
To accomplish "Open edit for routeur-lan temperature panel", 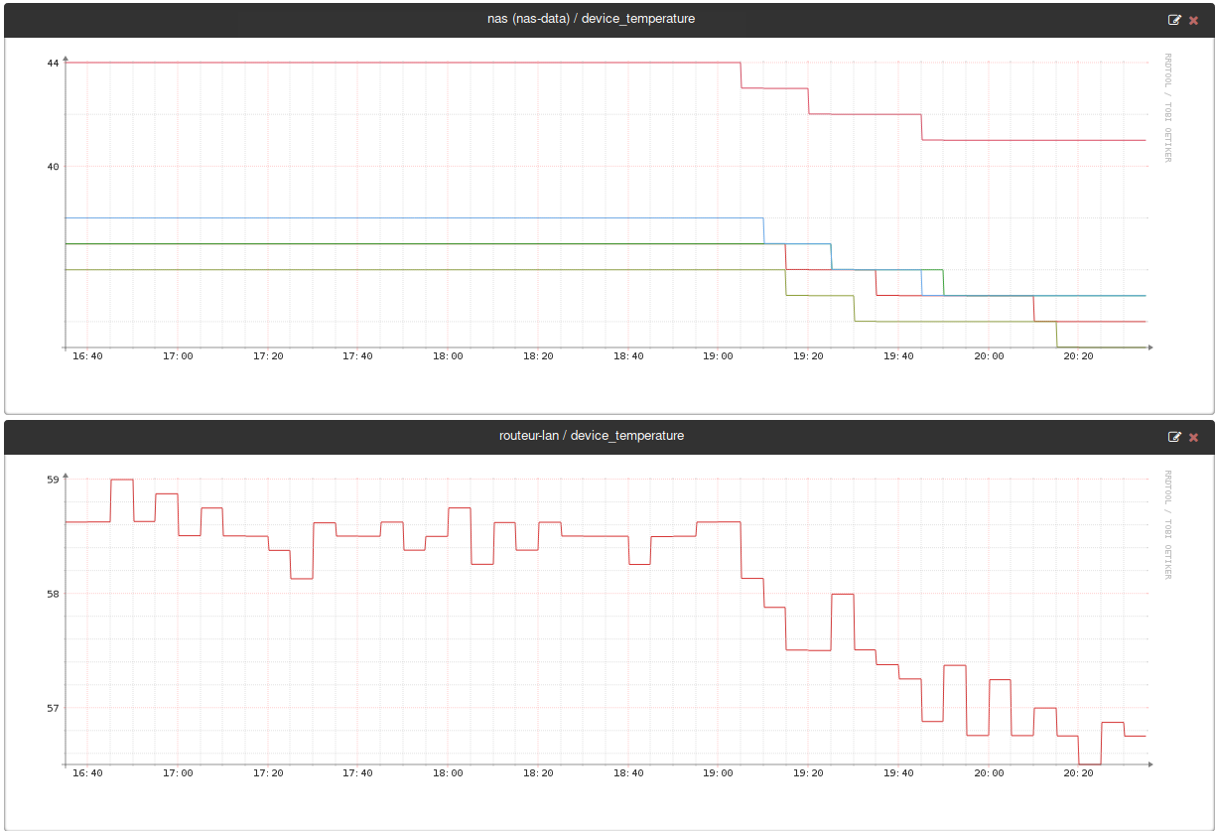I will pos(1175,437).
